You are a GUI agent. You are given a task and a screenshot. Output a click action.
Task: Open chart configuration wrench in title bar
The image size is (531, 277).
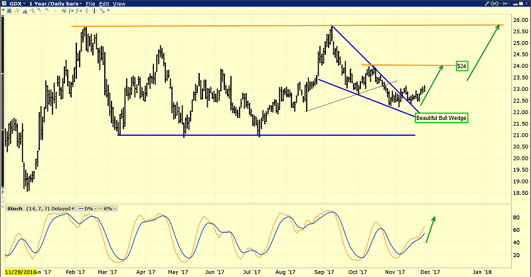(x=487, y=3)
